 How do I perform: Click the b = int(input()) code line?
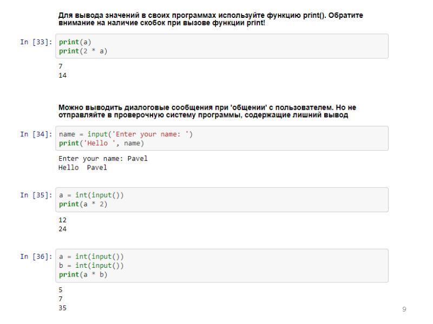coord(91,266)
